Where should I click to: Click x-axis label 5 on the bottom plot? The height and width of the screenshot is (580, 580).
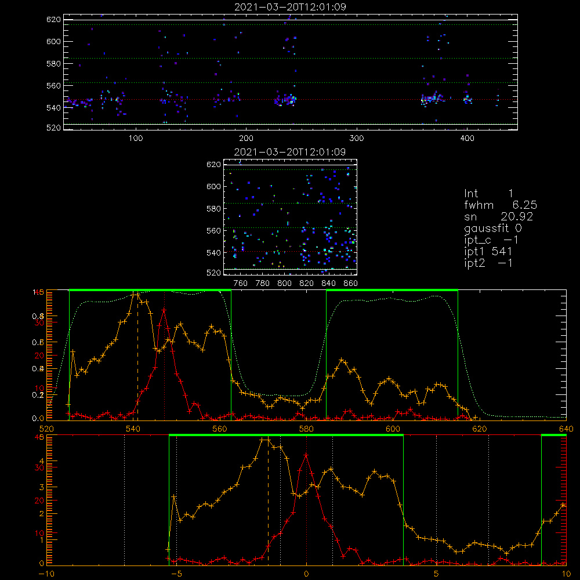click(437, 574)
